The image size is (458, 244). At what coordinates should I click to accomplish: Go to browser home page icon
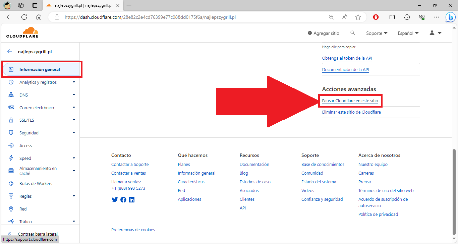[39, 17]
